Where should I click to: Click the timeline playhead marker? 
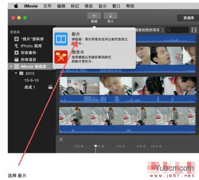(x=96, y=146)
